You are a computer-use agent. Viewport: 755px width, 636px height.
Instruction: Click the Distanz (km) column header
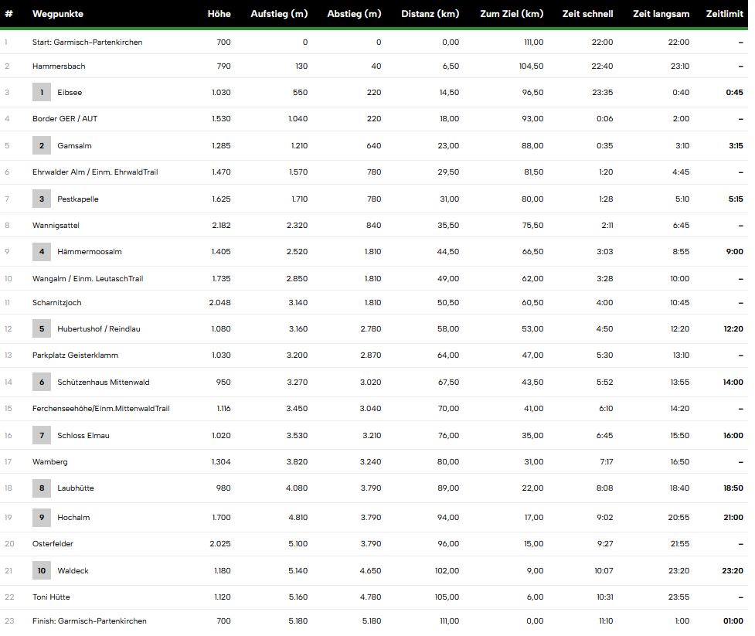pos(430,14)
